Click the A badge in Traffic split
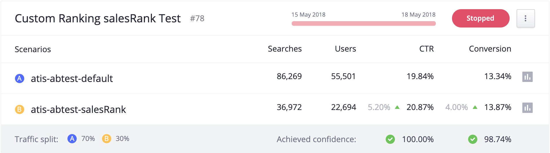 click(x=72, y=139)
